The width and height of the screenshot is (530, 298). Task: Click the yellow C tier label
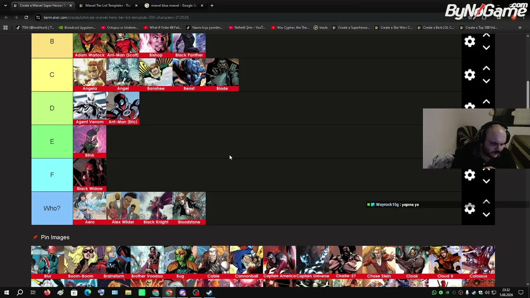coord(52,75)
